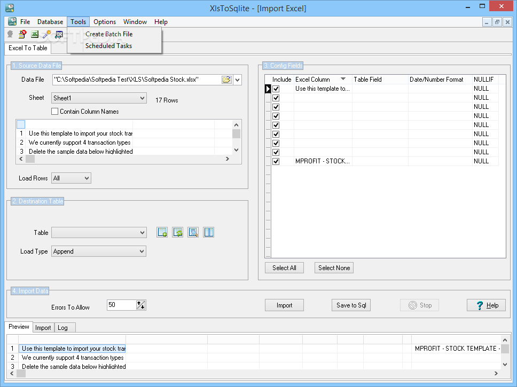Click the Import button

pyautogui.click(x=284, y=305)
